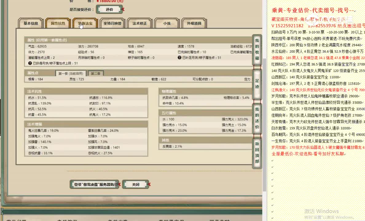The image size is (365, 221).
Task: Click the 敏捷：622 attribute
Action: click(x=159, y=79)
